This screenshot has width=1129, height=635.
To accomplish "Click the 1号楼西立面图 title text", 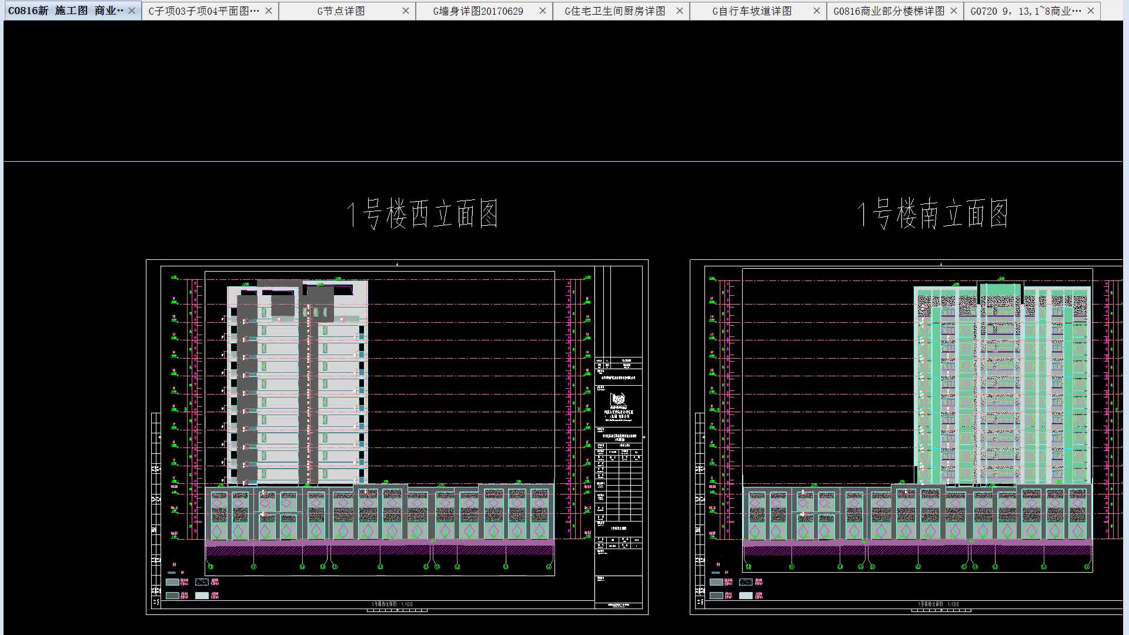I will tap(422, 213).
